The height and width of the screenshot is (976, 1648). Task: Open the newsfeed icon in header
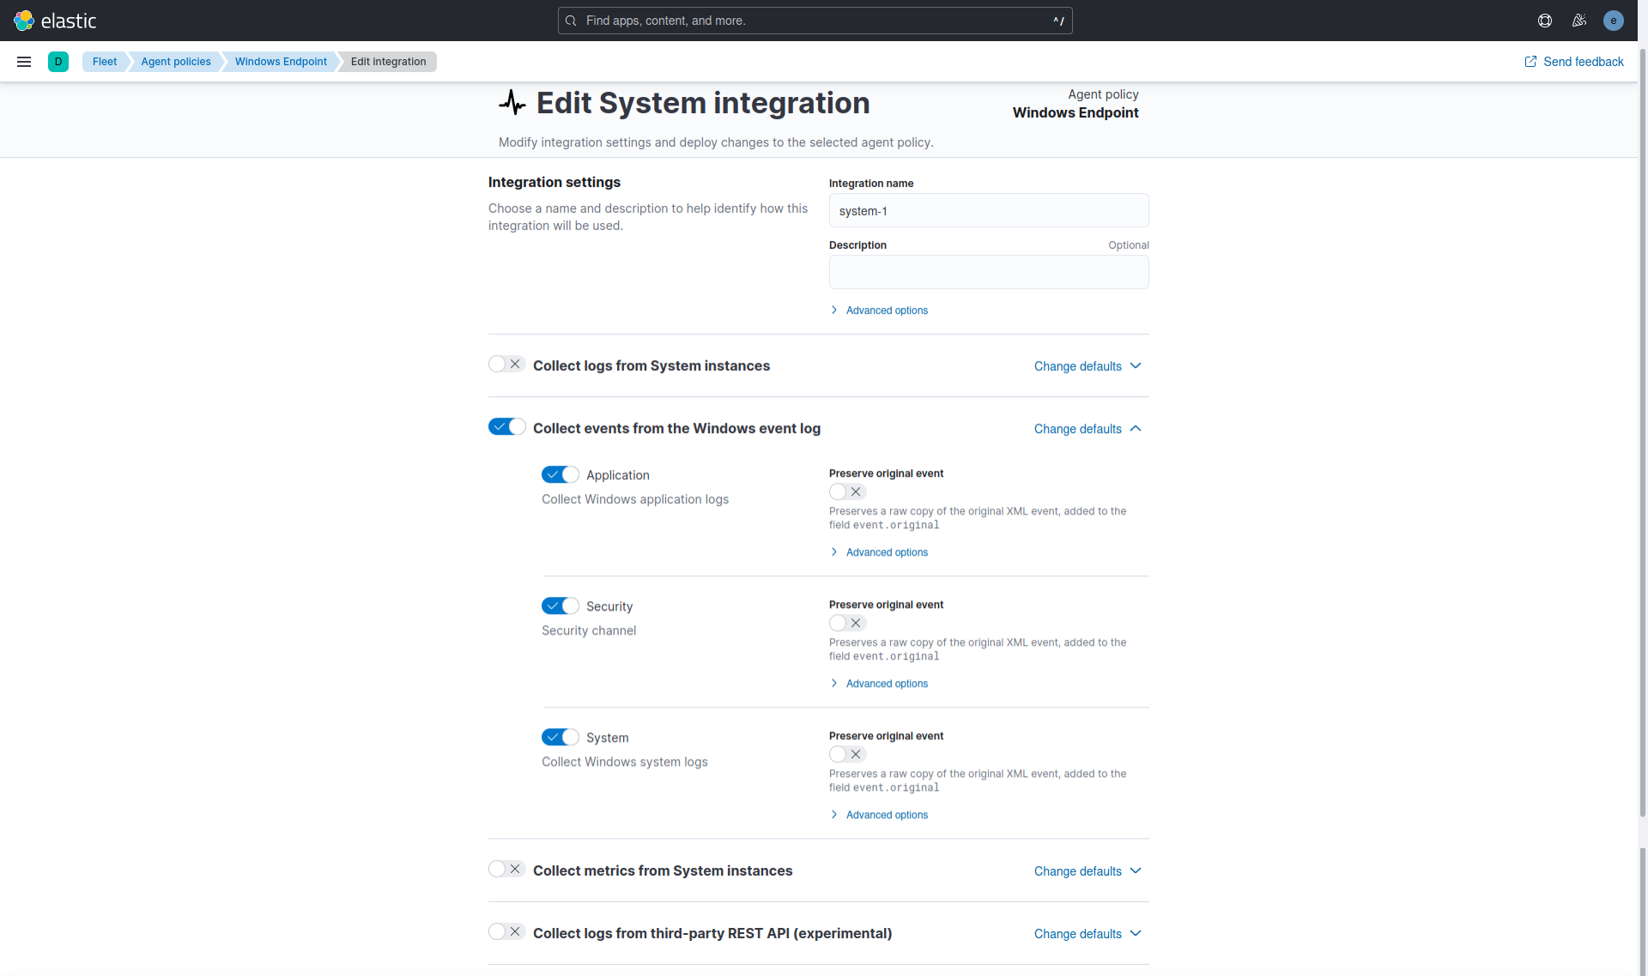pos(1579,21)
